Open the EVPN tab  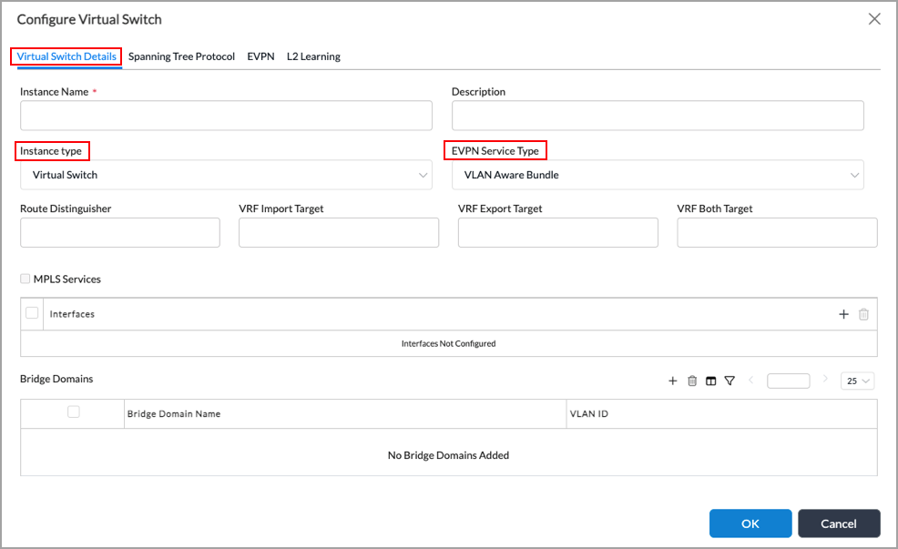coord(260,56)
